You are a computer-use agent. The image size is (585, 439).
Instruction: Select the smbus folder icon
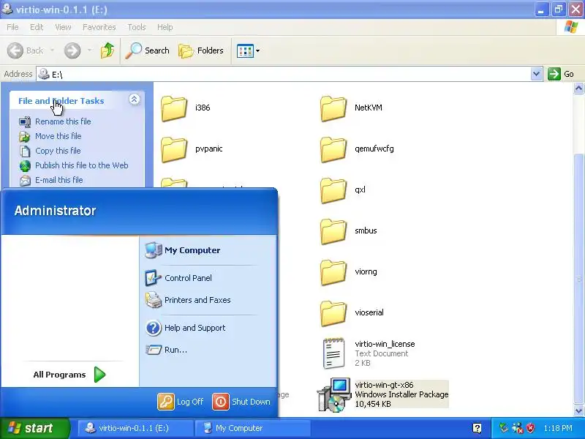coord(333,231)
